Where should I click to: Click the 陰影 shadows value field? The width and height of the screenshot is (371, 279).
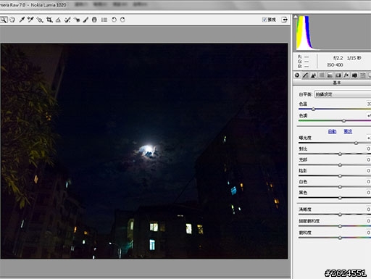[368, 170]
